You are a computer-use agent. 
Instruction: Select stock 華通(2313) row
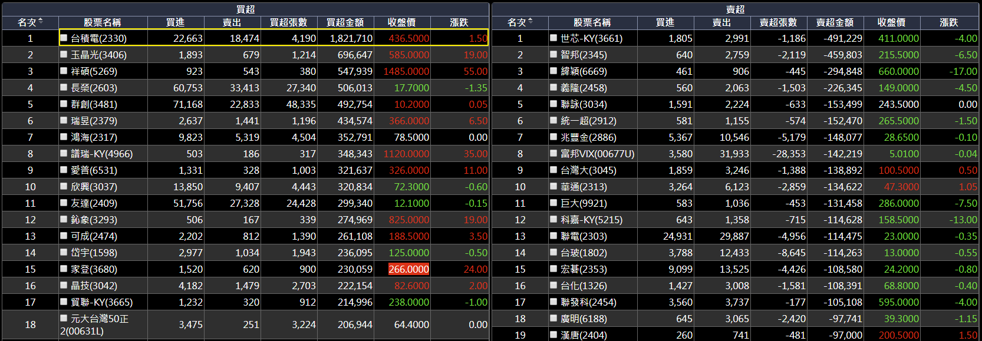click(736, 187)
